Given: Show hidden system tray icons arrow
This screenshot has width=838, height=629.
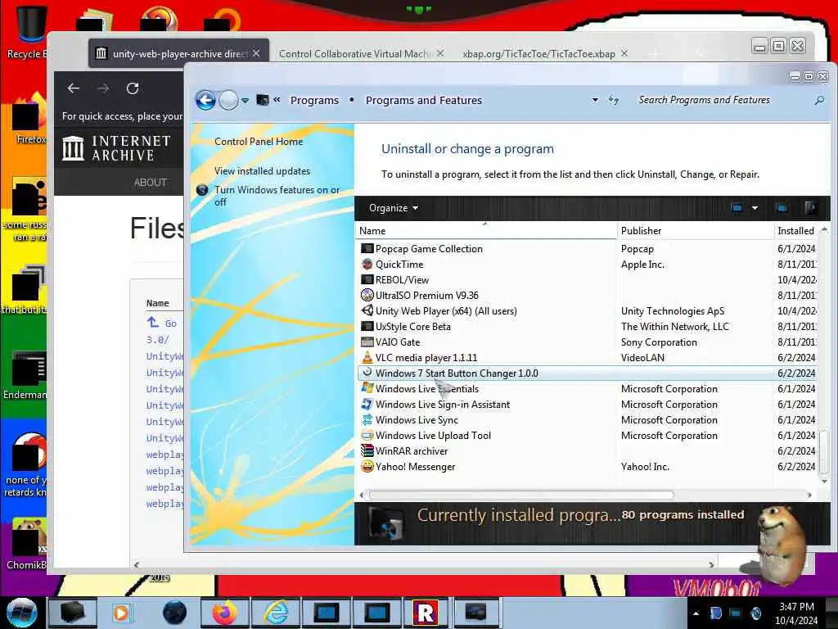Looking at the screenshot, I should pos(696,613).
